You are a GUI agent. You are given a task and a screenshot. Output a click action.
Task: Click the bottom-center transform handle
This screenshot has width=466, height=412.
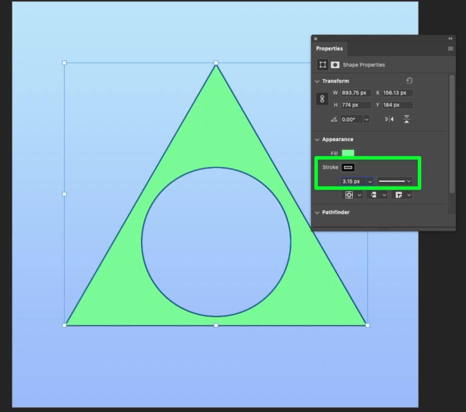pos(216,325)
